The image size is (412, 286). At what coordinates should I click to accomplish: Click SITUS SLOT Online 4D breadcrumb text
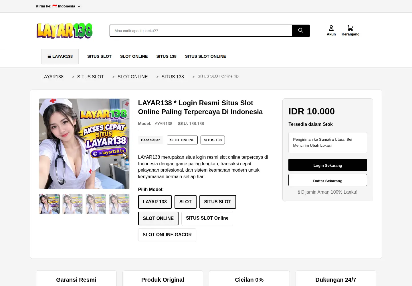(x=218, y=76)
